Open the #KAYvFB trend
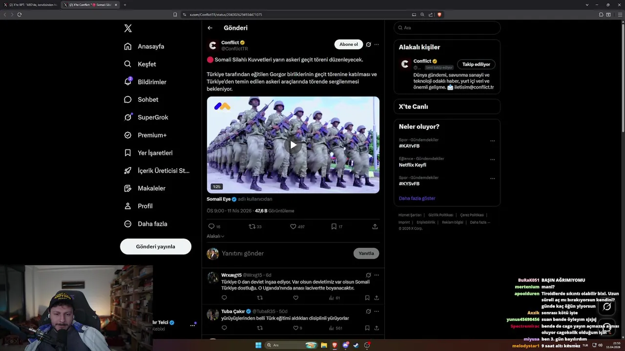 (409, 146)
